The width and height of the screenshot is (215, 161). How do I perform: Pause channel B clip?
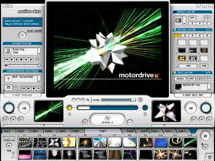click(202, 119)
